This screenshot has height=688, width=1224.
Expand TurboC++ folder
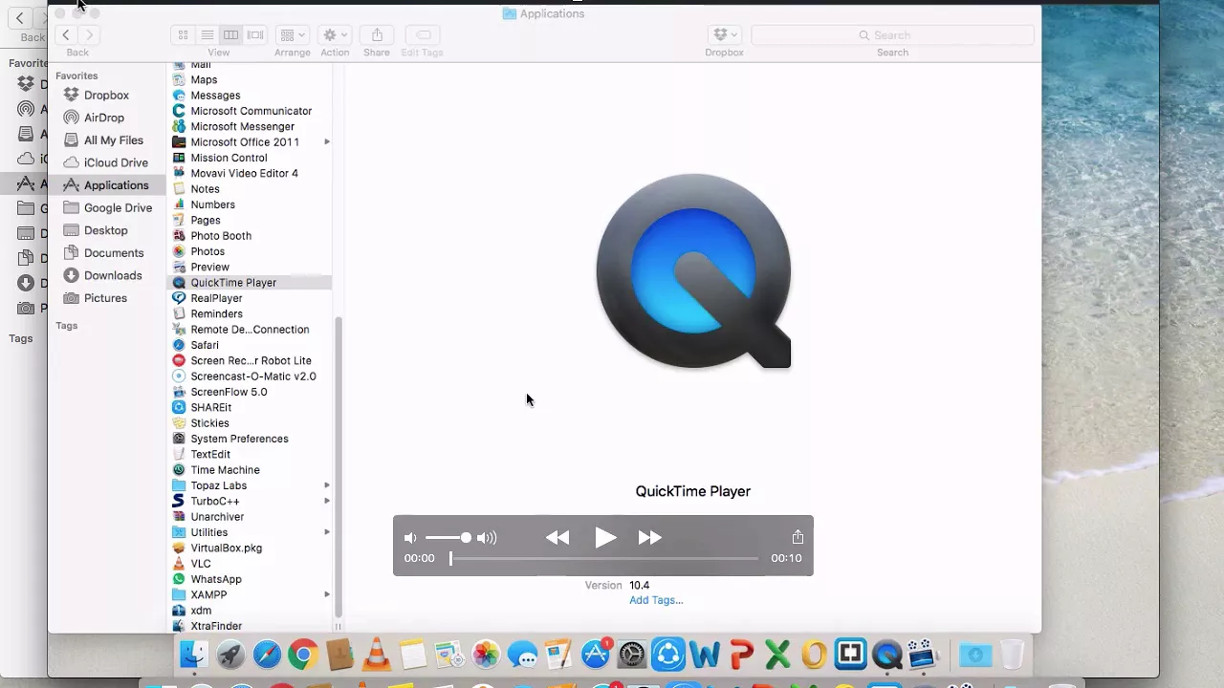pyautogui.click(x=327, y=501)
